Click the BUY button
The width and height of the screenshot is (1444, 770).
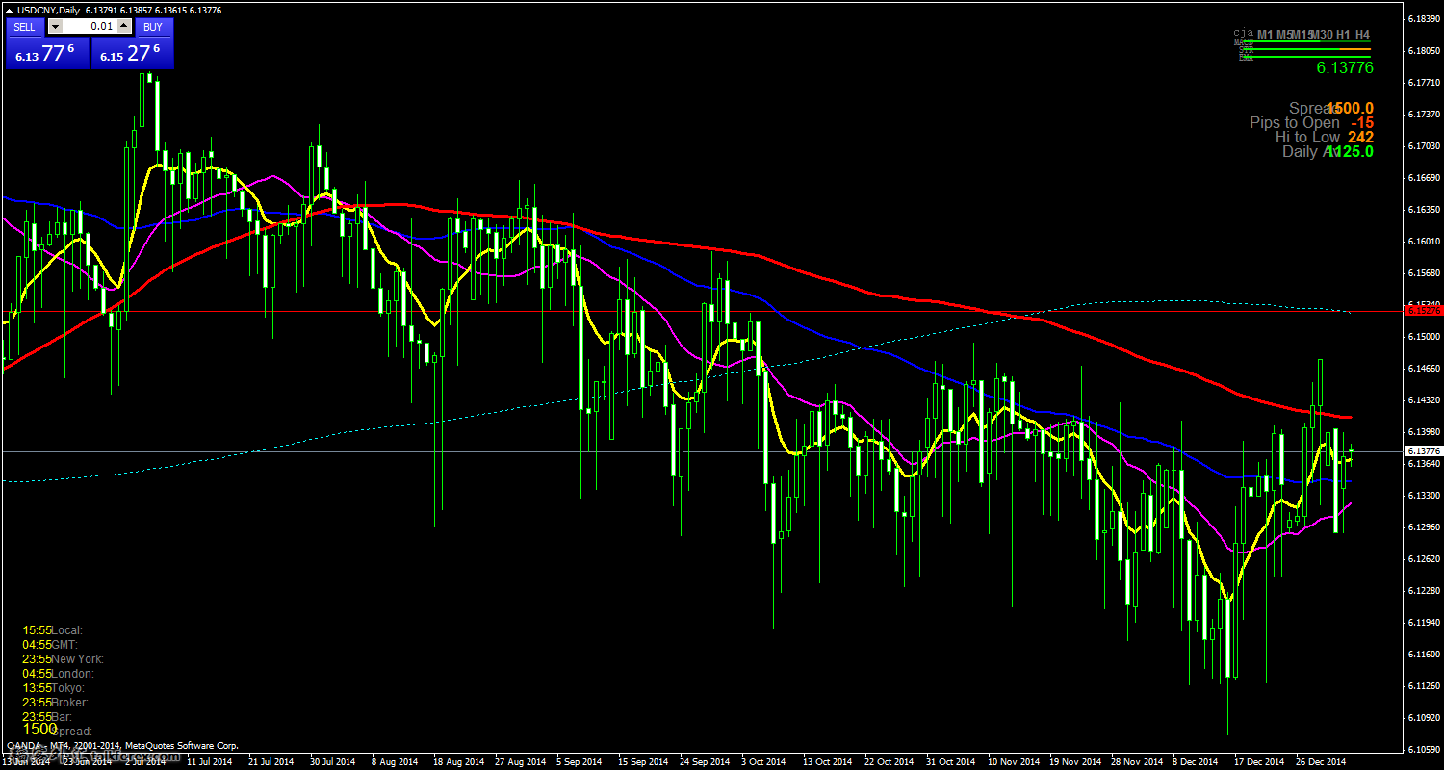(153, 27)
